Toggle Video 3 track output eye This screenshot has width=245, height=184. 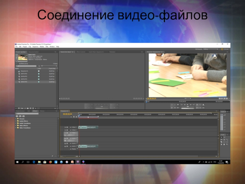65,127
